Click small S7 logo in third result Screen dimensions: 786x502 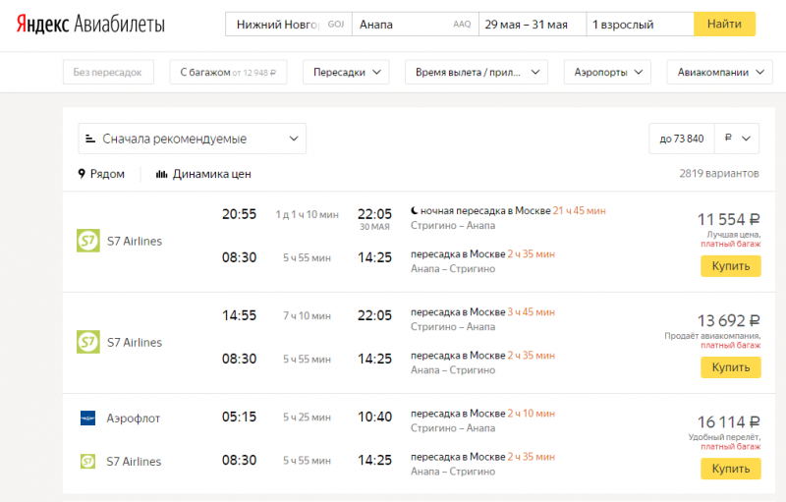click(x=87, y=461)
